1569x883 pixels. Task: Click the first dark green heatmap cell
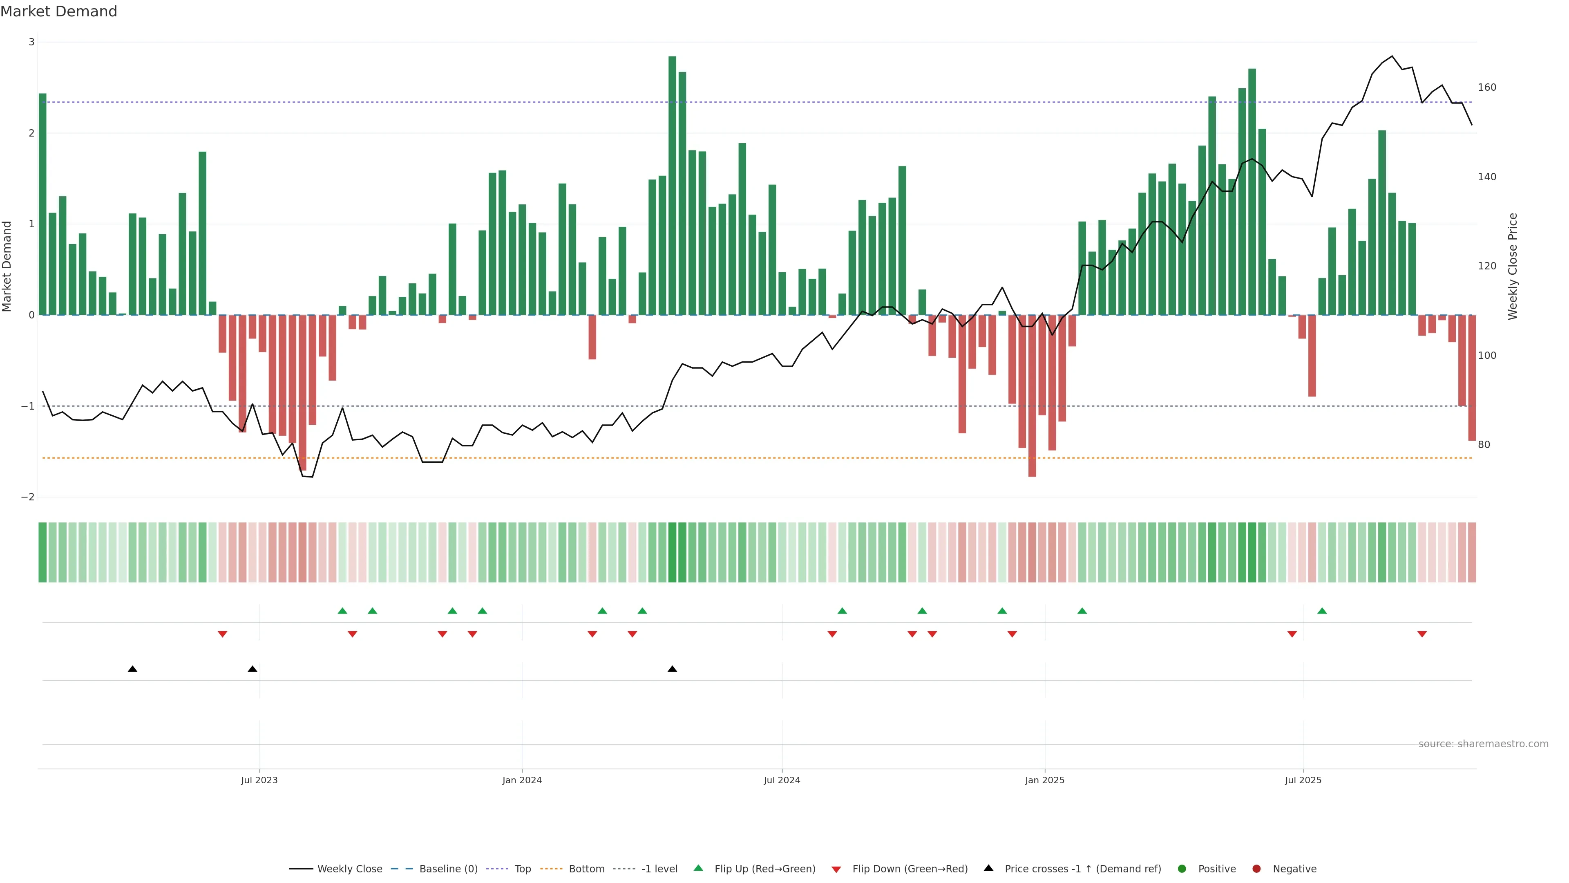pyautogui.click(x=42, y=552)
